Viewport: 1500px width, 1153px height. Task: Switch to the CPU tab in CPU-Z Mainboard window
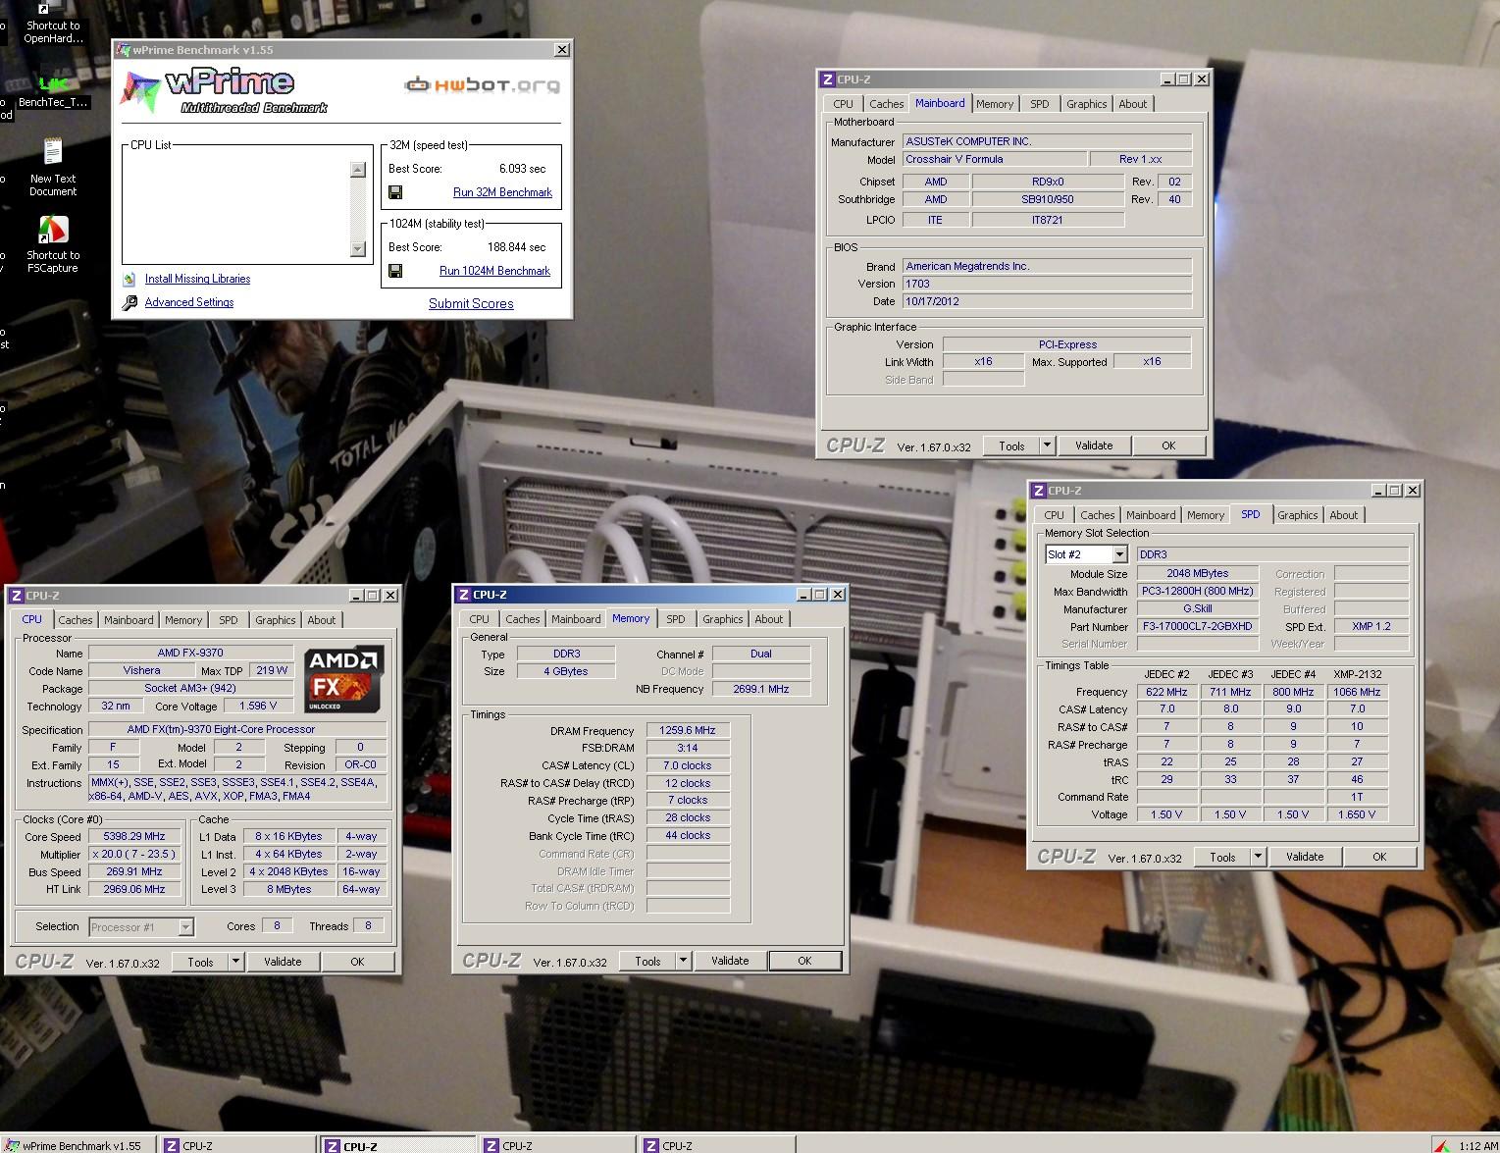coord(843,104)
